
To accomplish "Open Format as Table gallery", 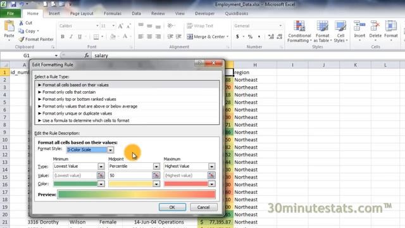I will pos(323,32).
